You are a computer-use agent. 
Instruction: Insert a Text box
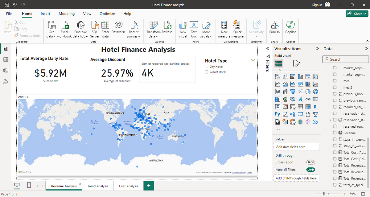point(194,29)
